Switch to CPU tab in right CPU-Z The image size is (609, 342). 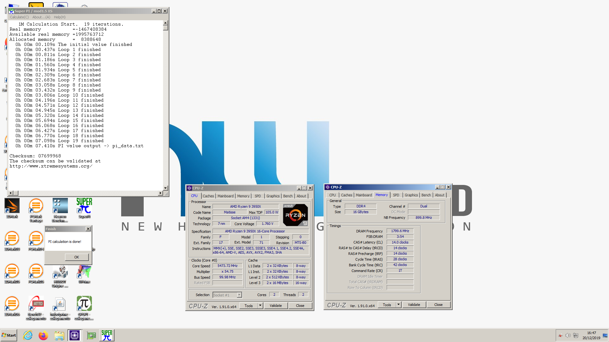(332, 195)
